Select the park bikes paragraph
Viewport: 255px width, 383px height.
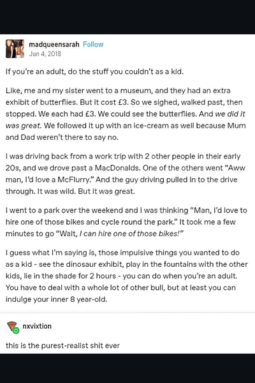[x=126, y=222]
